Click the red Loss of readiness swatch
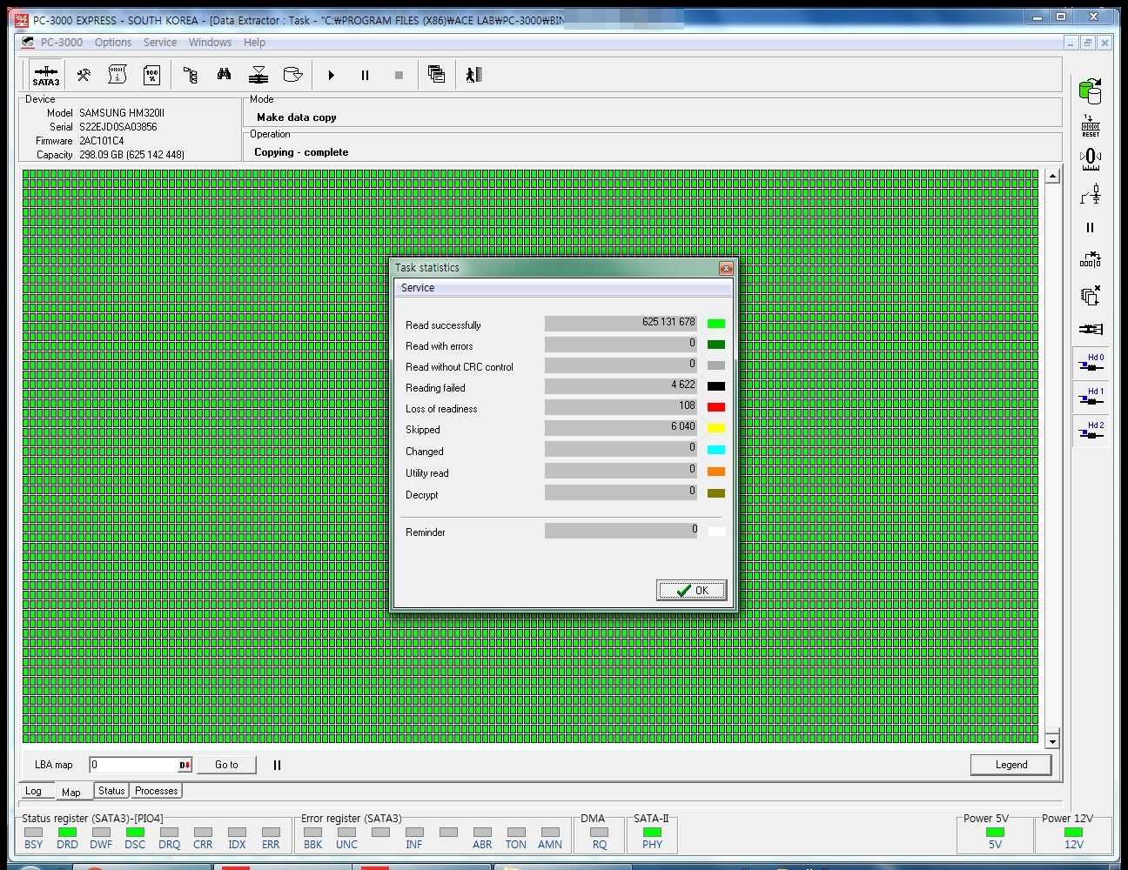Screen dimensions: 1128x870 tap(716, 407)
